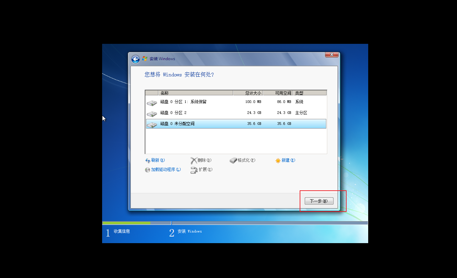Sort by 可用空间 column header

click(278, 93)
